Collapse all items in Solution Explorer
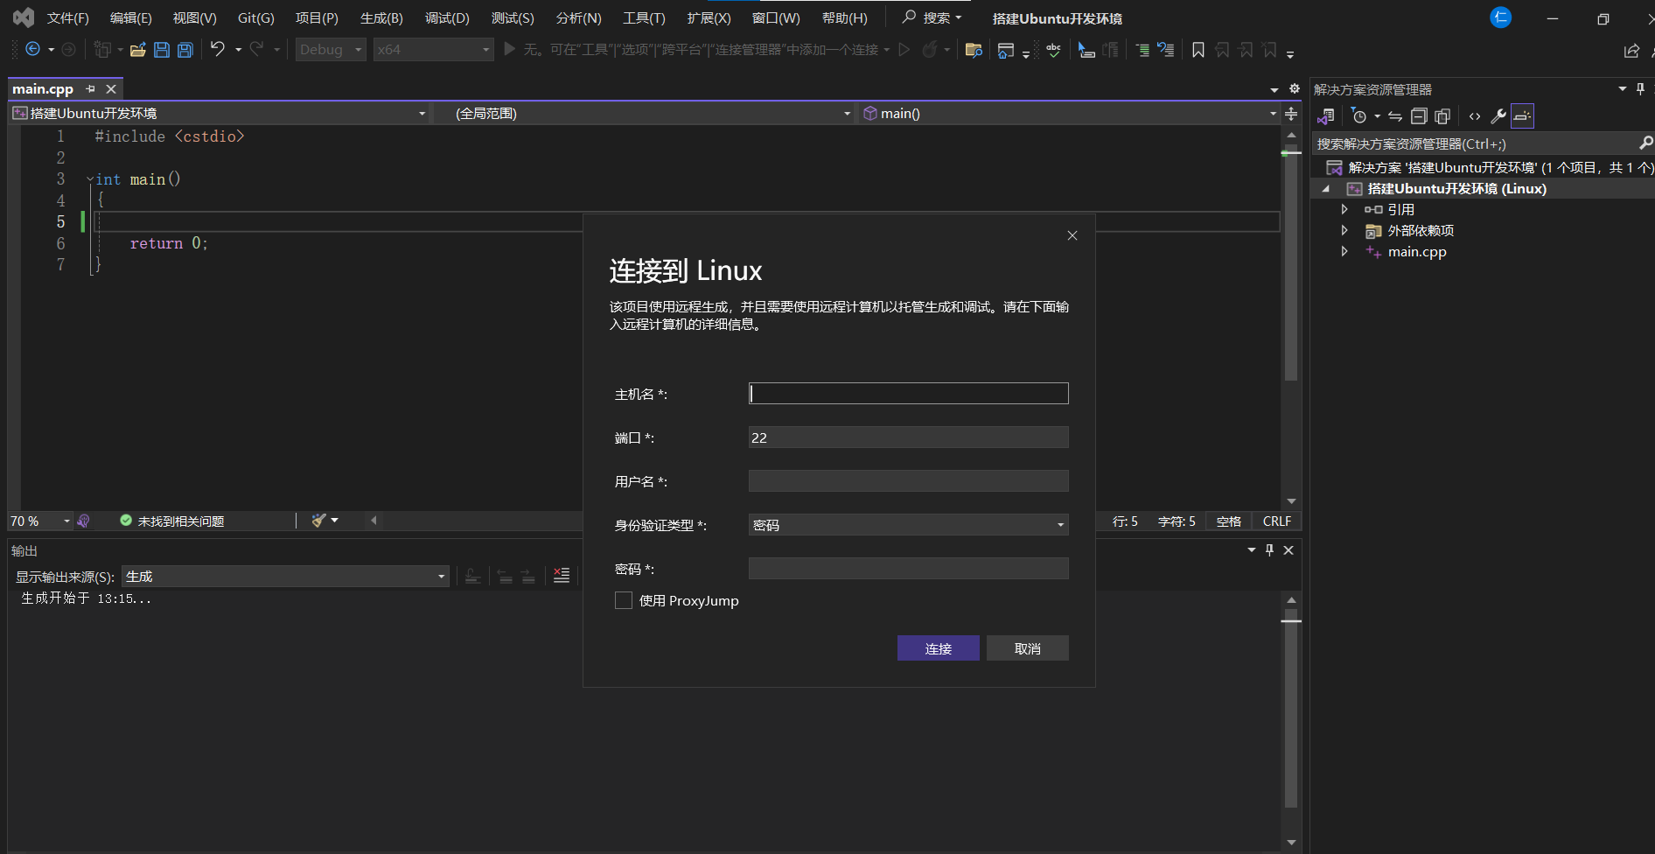Viewport: 1655px width, 854px height. point(1419,115)
